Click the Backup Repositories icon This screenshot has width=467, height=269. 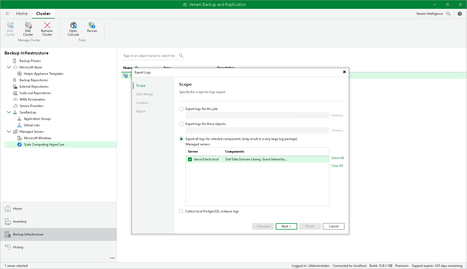15,80
